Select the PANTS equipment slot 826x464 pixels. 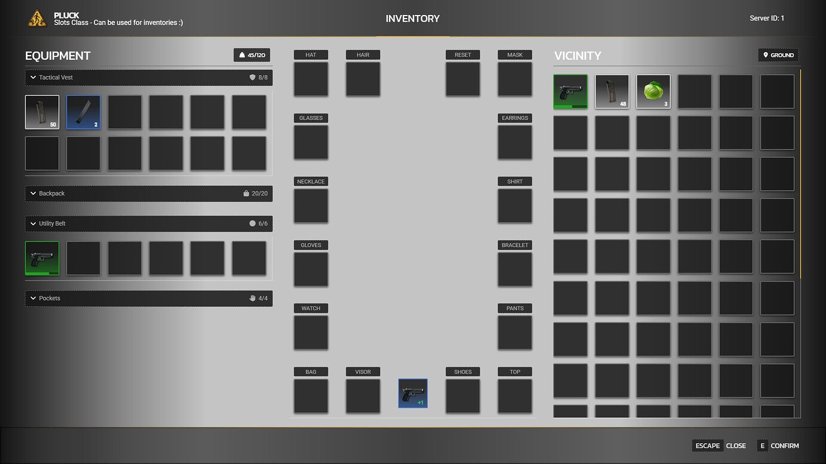515,332
